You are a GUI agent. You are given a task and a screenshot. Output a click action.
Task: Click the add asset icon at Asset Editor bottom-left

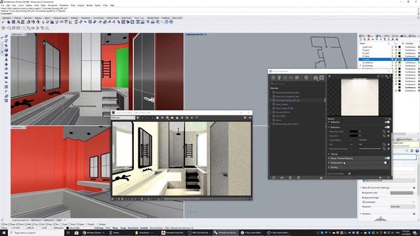(274, 178)
